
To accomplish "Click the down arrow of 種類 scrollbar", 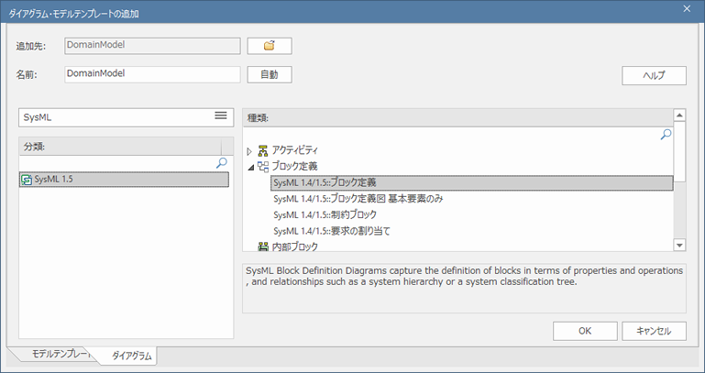I will point(679,245).
